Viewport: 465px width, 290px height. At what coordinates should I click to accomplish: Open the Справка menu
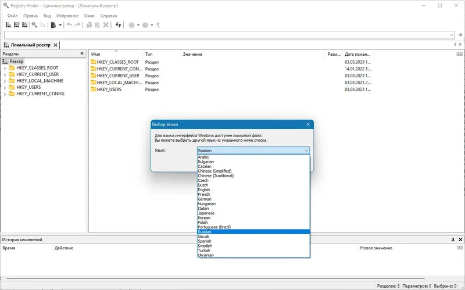click(x=108, y=16)
